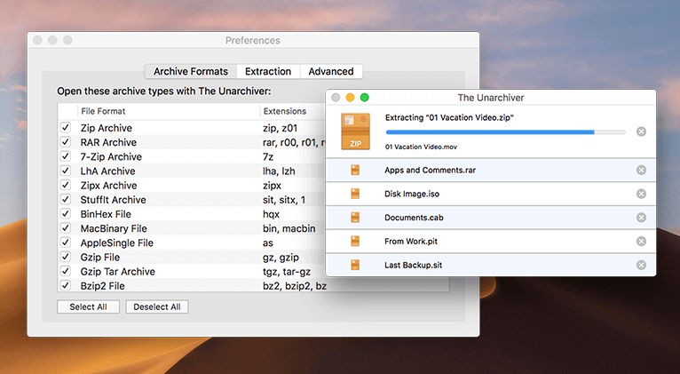Remove From Work.pit from queue

point(641,242)
